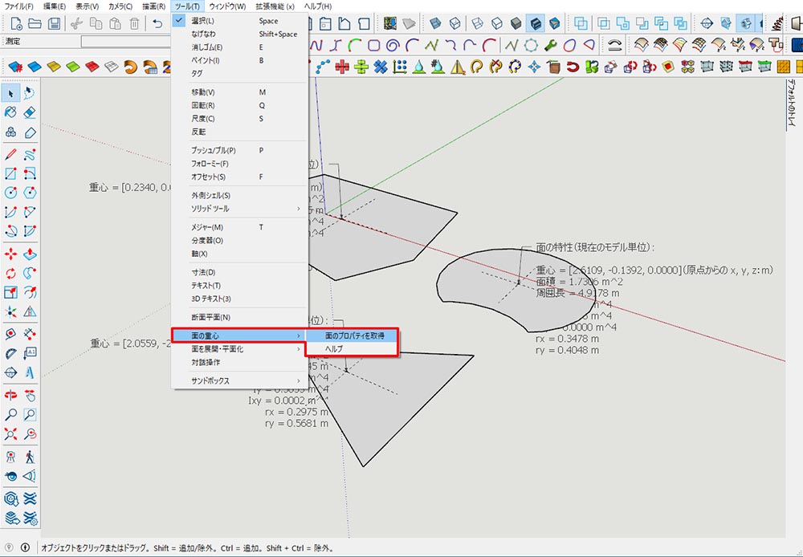Viewport: 803px width, 557px height.
Task: Select the Pan hand tool
Action: (x=30, y=395)
